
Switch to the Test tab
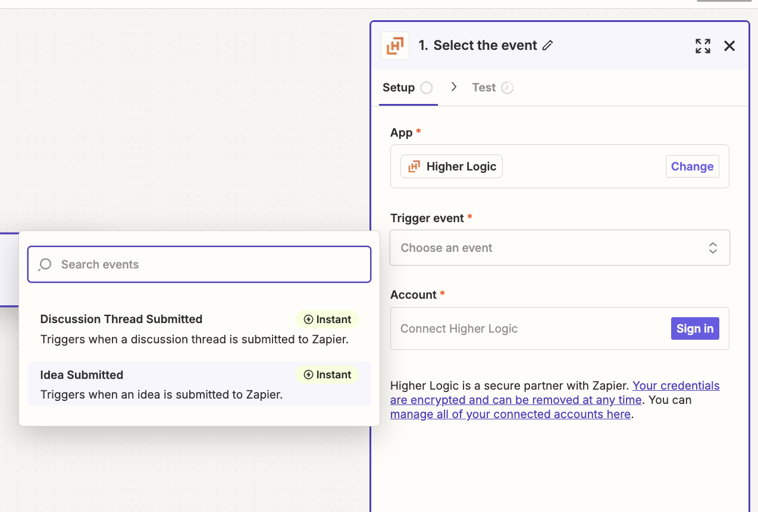[493, 88]
